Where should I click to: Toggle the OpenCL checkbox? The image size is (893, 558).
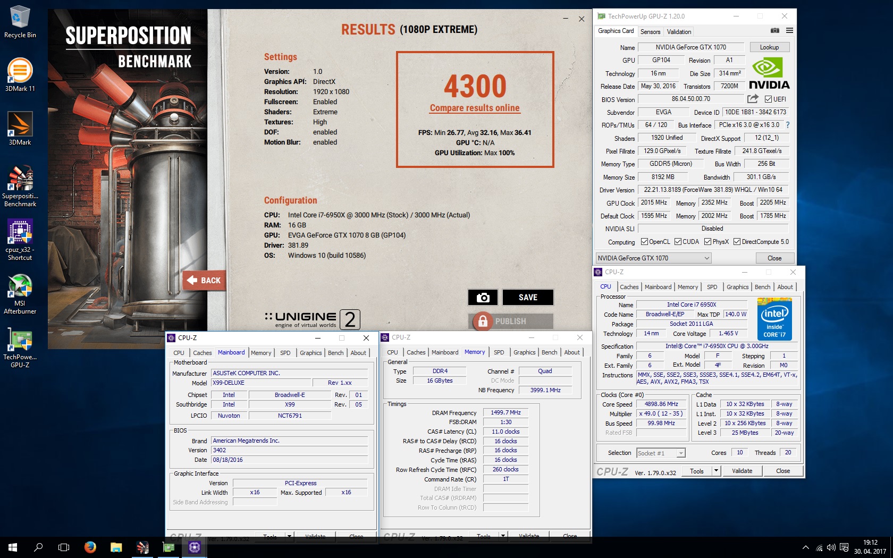pyautogui.click(x=644, y=242)
